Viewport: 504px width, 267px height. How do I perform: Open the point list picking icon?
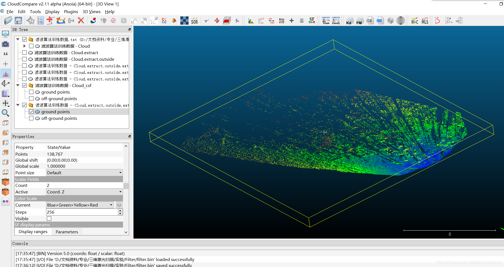[x=41, y=21]
